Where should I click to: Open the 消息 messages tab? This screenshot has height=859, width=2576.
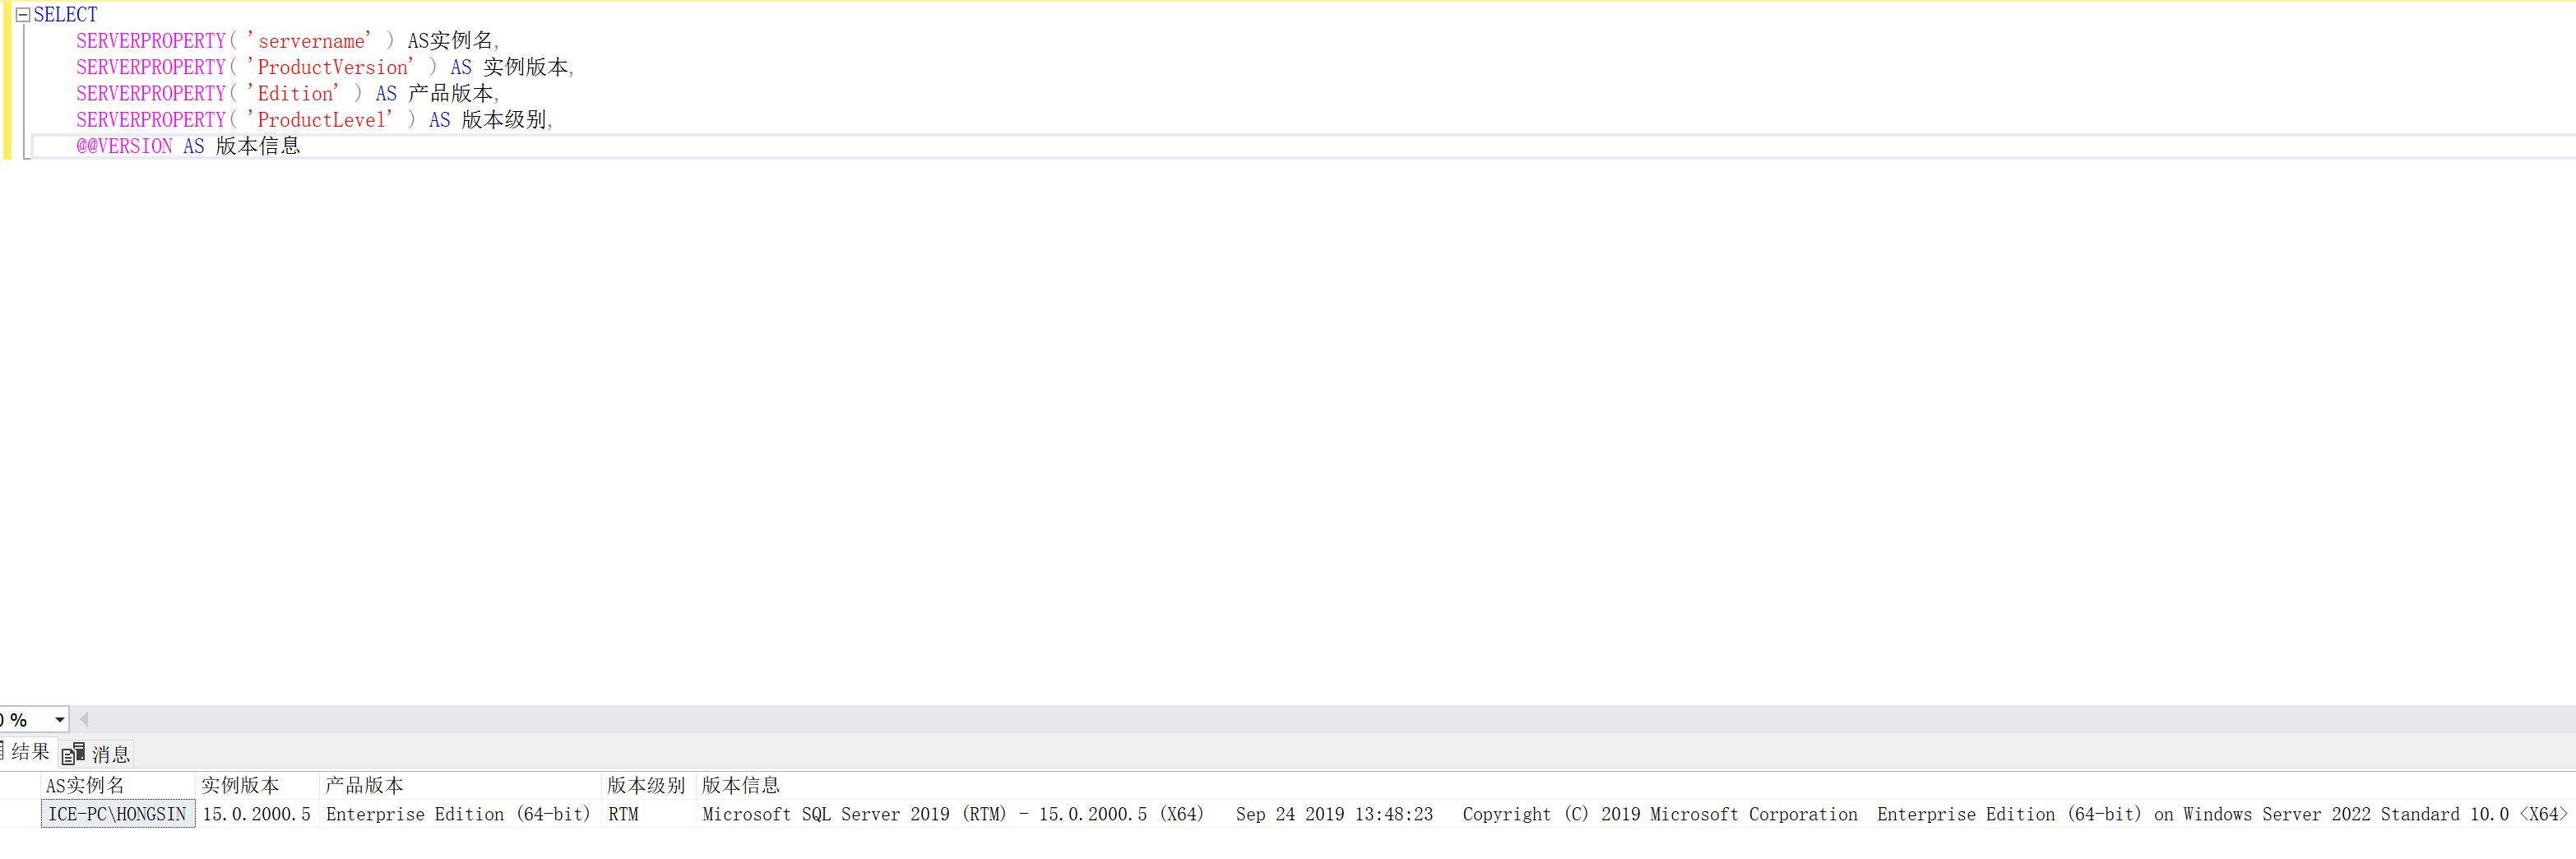click(x=98, y=754)
